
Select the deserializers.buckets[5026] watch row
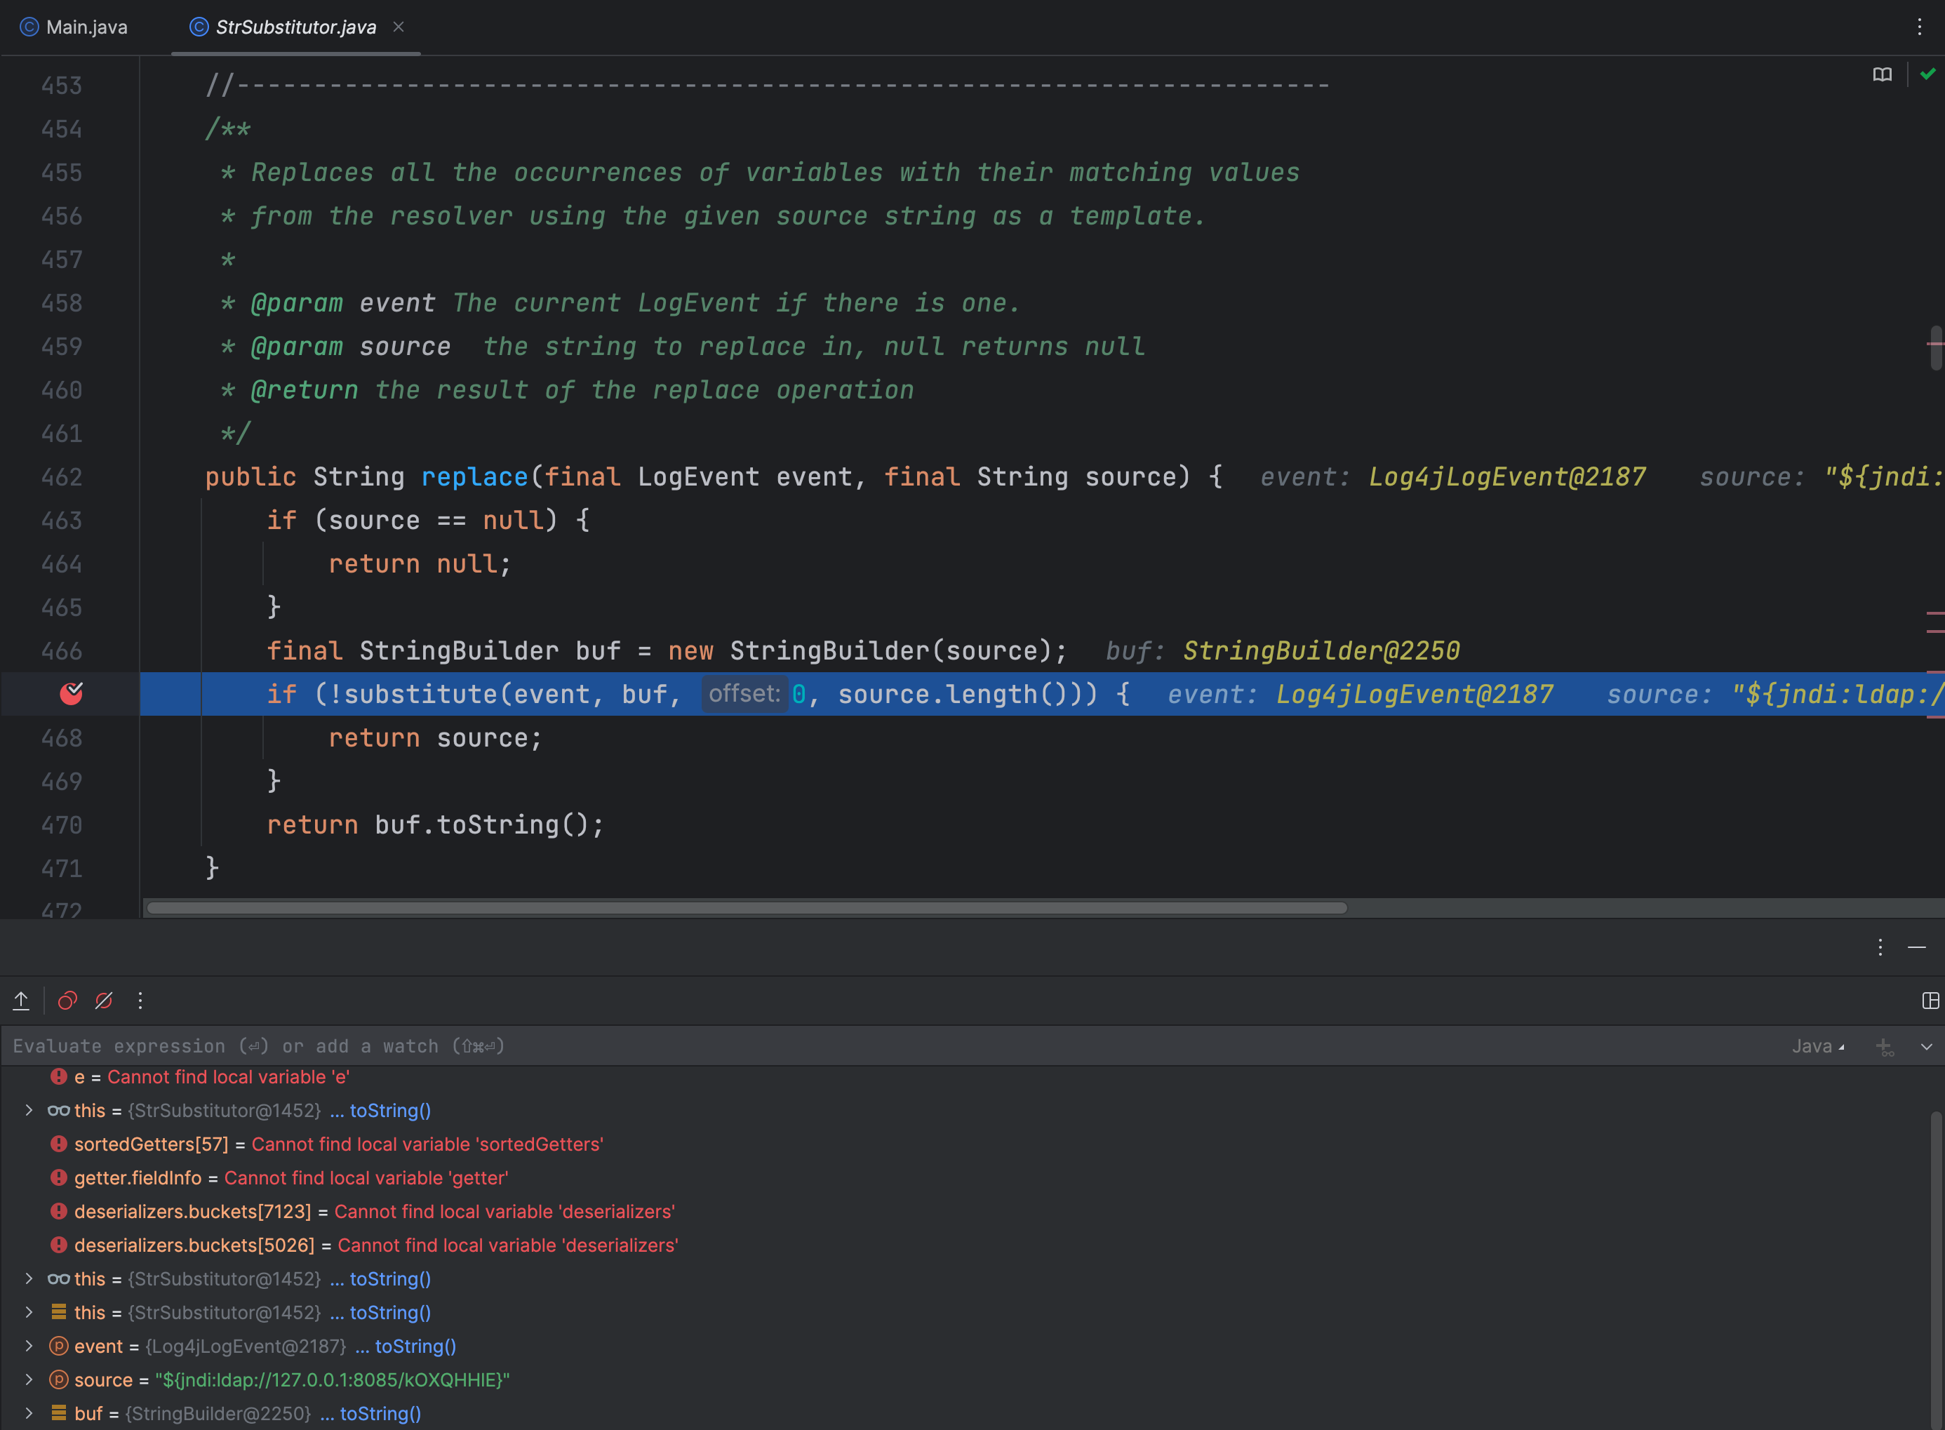tap(965, 1245)
